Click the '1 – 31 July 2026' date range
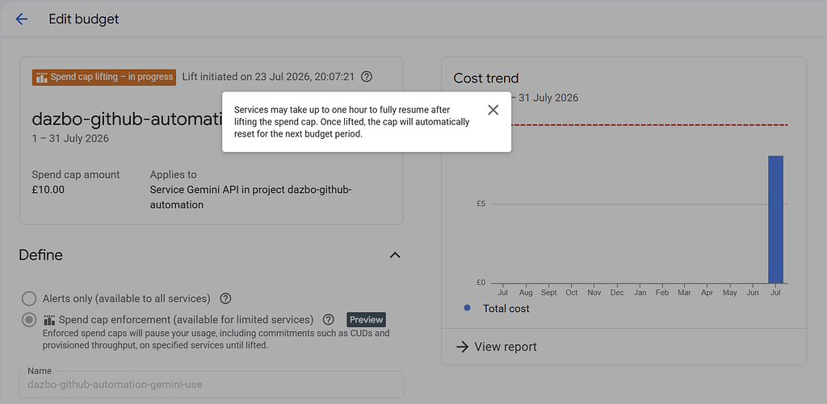 [x=70, y=139]
